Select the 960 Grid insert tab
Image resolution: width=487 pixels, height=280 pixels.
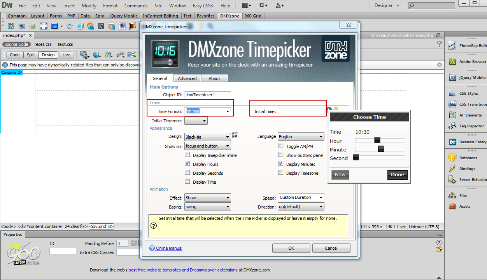(253, 16)
